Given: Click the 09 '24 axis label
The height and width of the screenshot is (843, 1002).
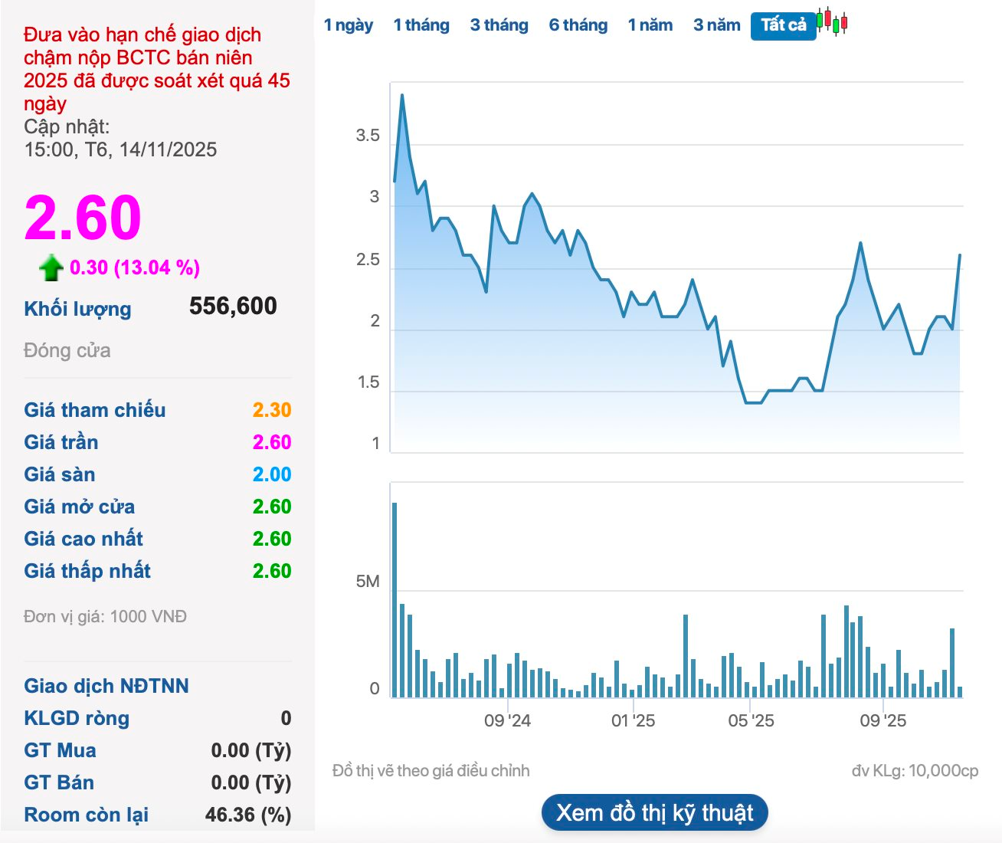Looking at the screenshot, I should pyautogui.click(x=507, y=721).
